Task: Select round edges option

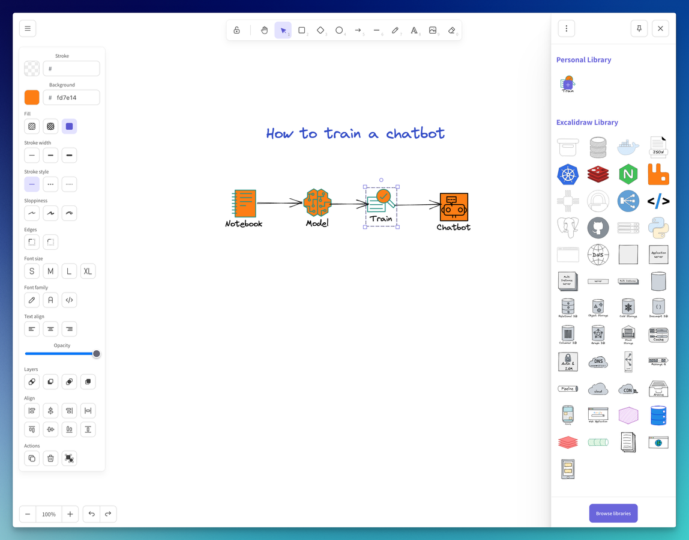Action: [x=50, y=242]
